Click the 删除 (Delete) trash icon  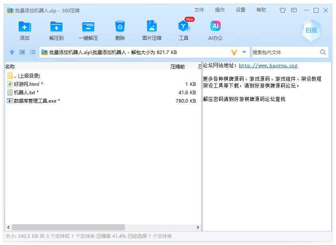120,27
